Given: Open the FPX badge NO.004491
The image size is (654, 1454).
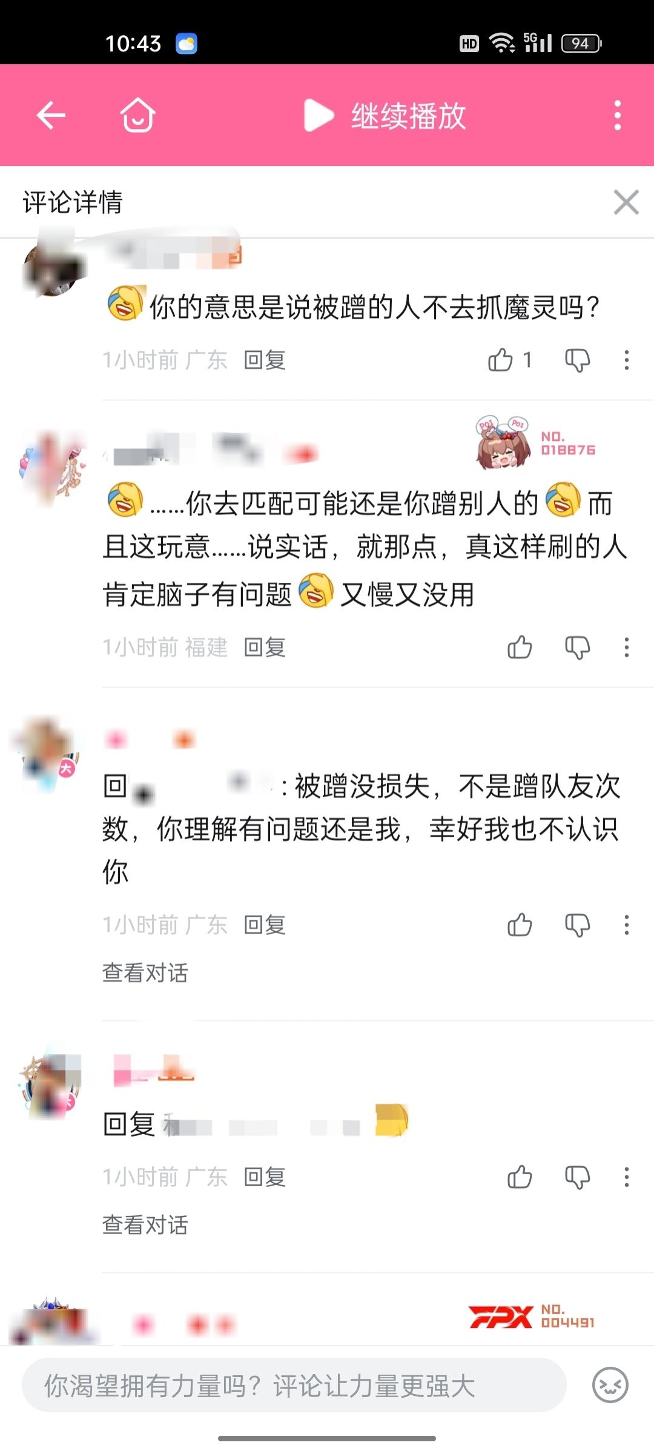Looking at the screenshot, I should click(532, 1316).
